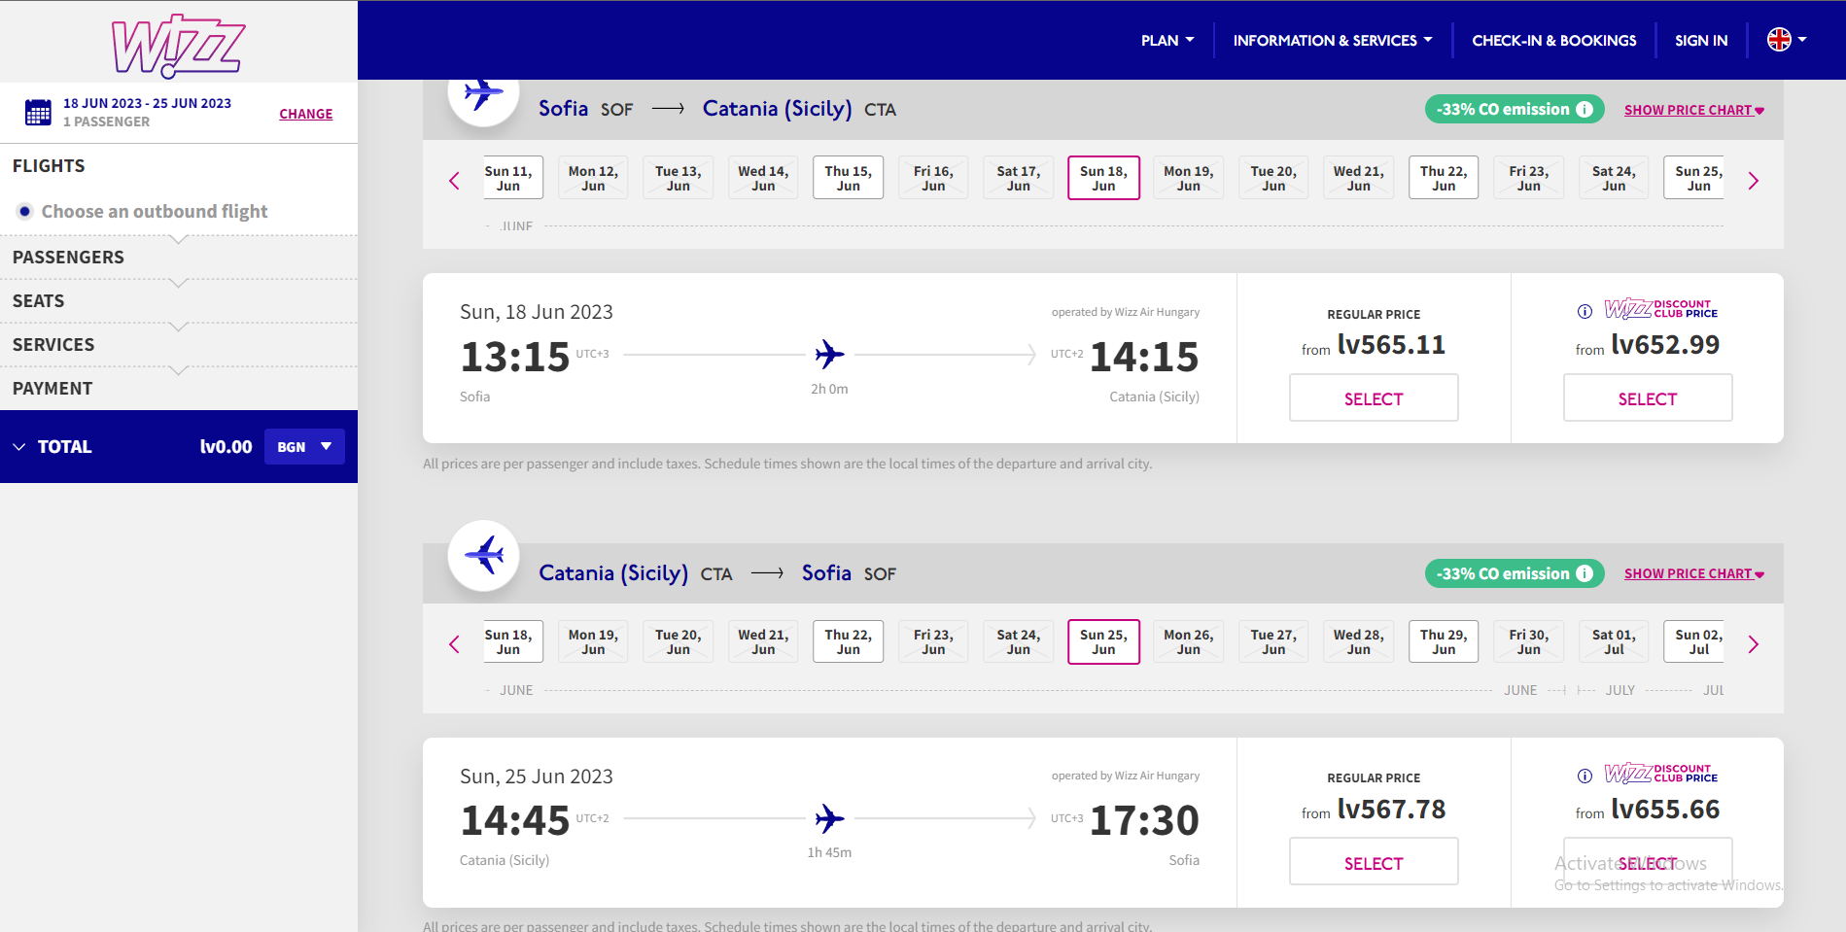Screen dimensions: 1846x932
Task: Show later return dates with right arrow
Action: (1753, 644)
